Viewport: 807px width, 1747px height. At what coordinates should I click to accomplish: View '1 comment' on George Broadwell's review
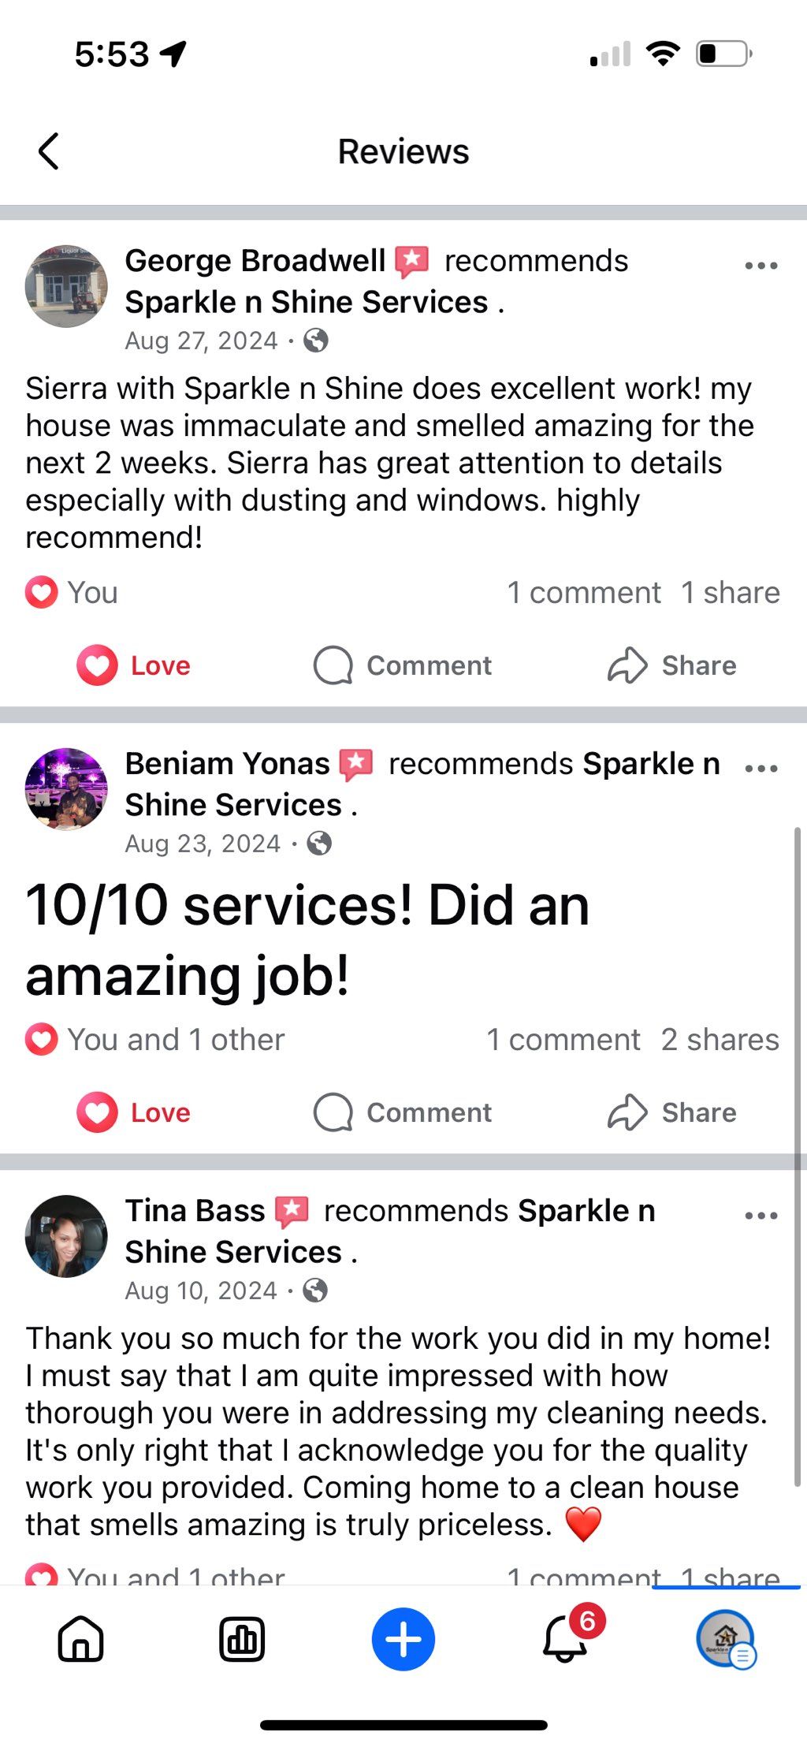point(583,593)
